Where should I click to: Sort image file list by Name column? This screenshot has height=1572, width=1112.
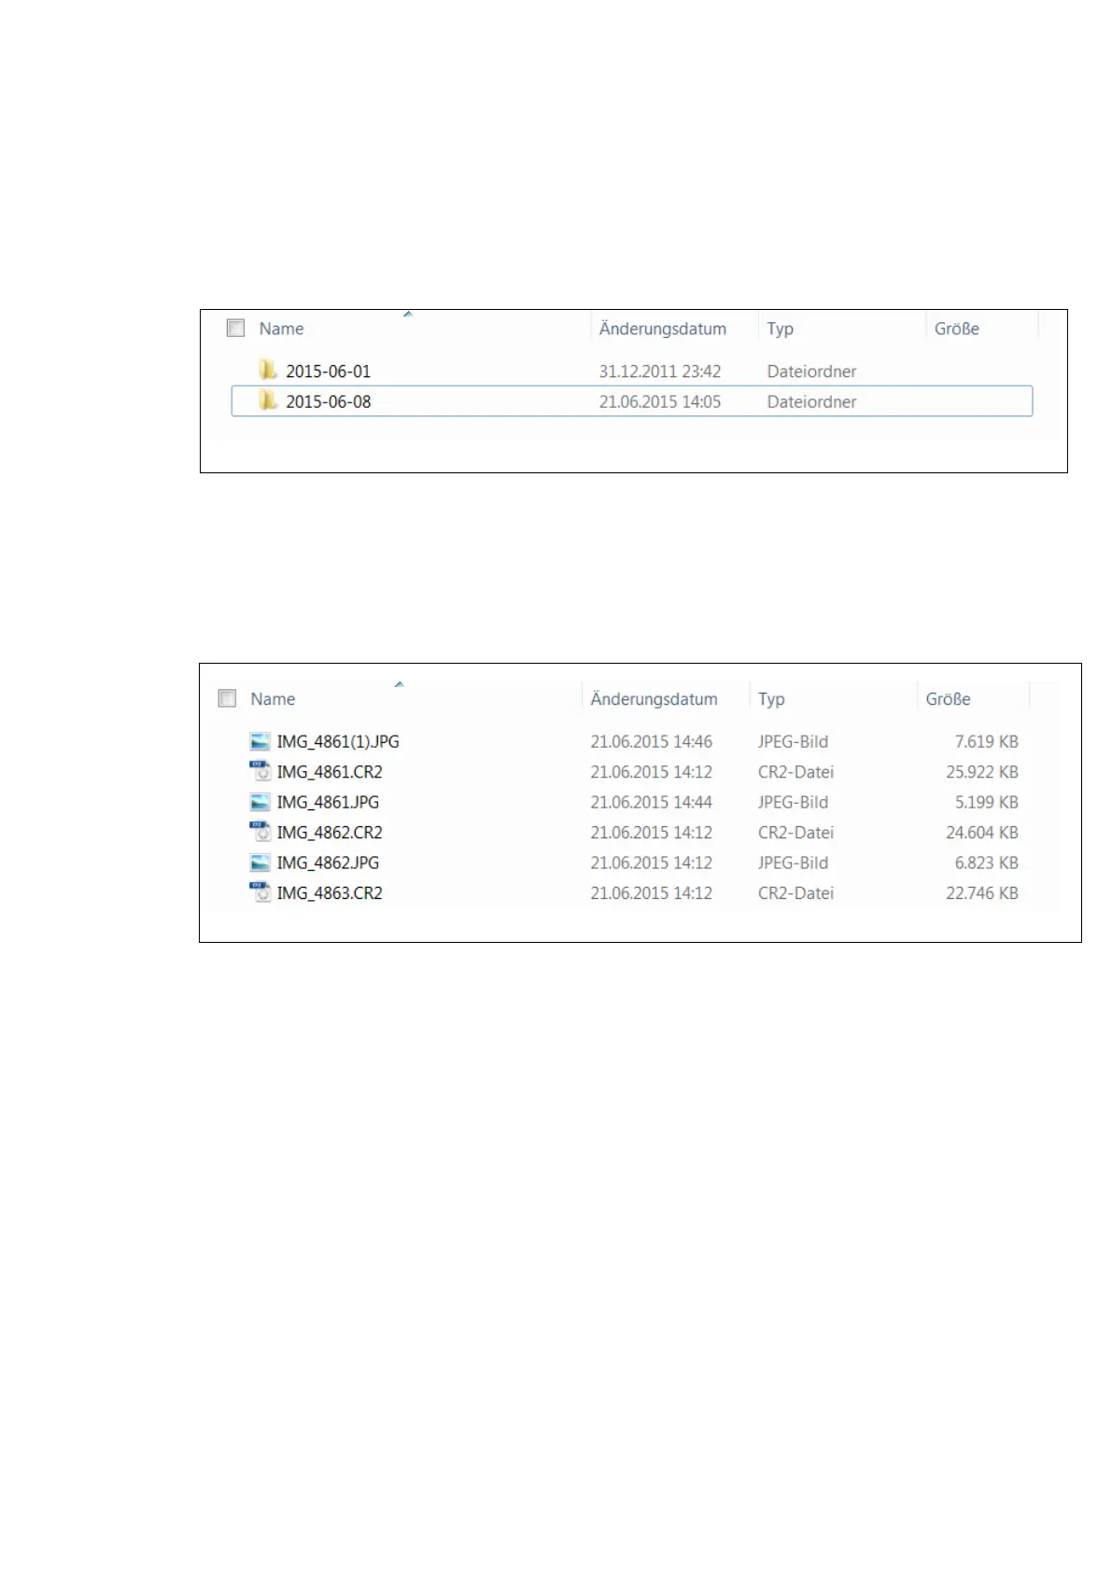[273, 699]
